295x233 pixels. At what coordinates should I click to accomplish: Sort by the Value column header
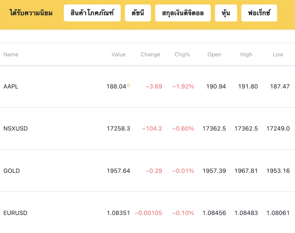[118, 54]
